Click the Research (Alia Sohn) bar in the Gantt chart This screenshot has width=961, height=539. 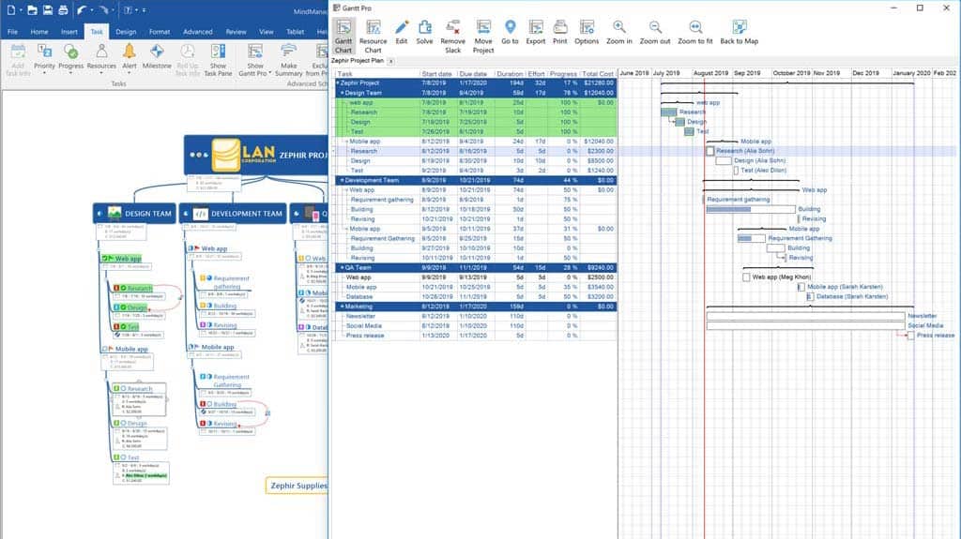[710, 151]
